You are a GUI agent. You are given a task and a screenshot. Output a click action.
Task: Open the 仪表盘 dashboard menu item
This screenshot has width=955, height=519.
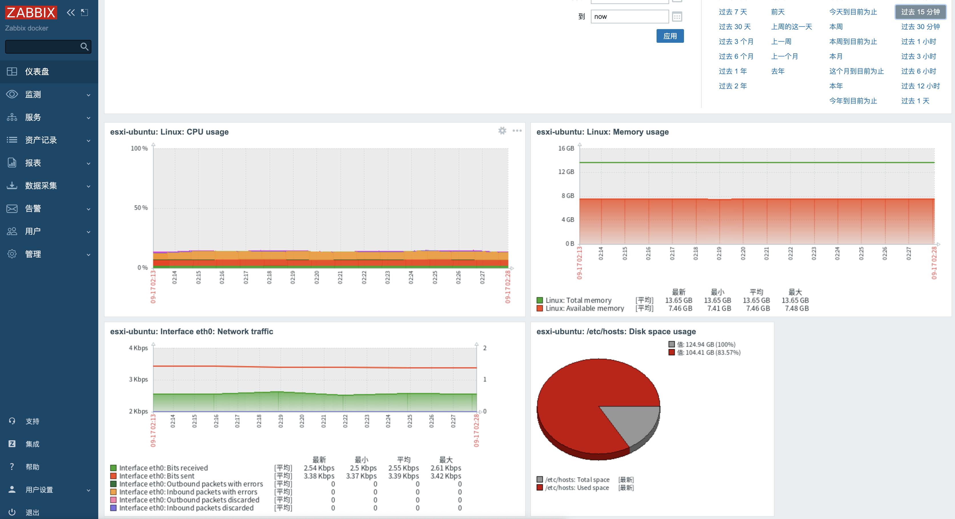pos(37,72)
